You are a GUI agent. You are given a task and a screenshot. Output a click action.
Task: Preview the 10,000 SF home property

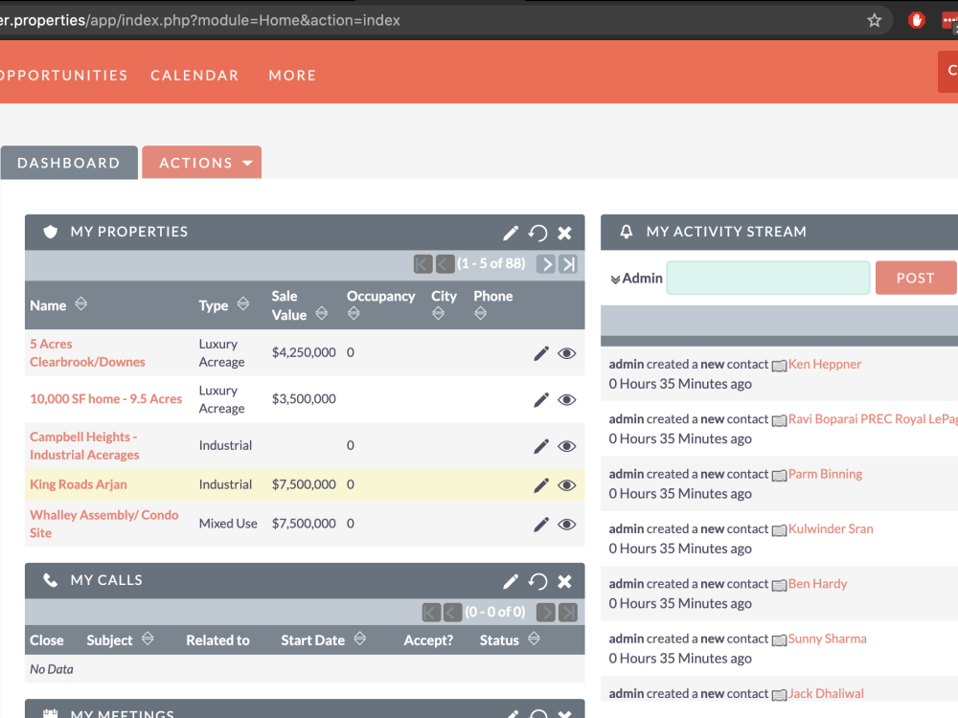pos(566,399)
